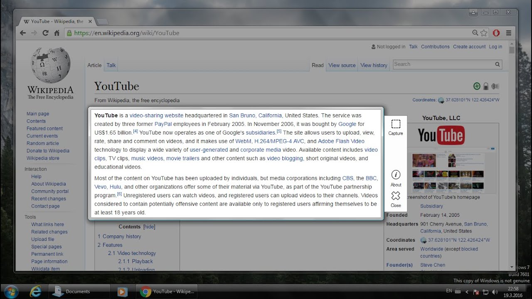
Task: Hide the Contents table toggle
Action: click(149, 227)
